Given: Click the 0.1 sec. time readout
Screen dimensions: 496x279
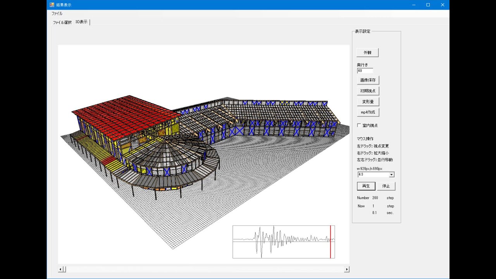Looking at the screenshot, I should click(383, 213).
